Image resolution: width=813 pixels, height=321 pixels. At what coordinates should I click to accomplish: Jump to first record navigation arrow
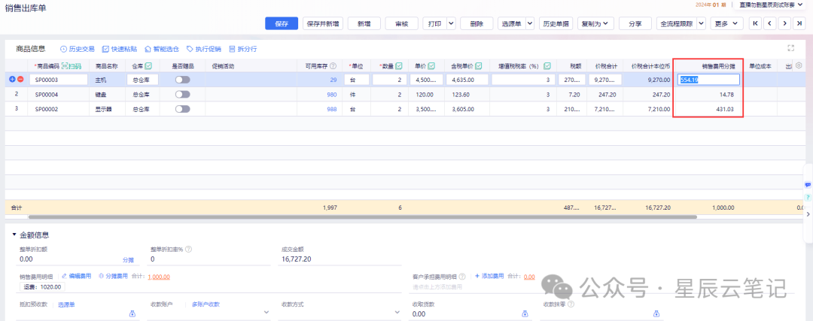[x=756, y=23]
